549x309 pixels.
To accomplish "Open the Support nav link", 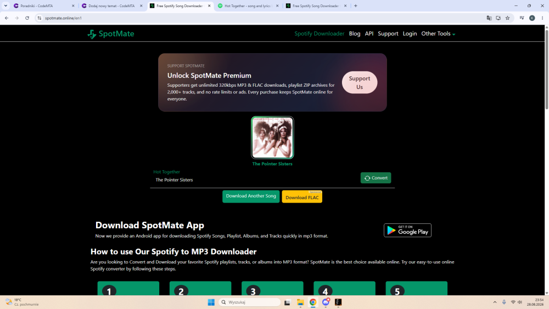I will [x=388, y=33].
